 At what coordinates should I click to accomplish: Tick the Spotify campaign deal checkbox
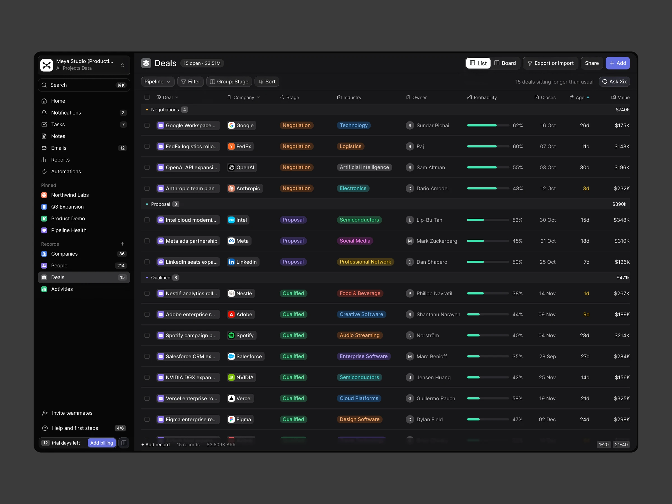(x=147, y=335)
